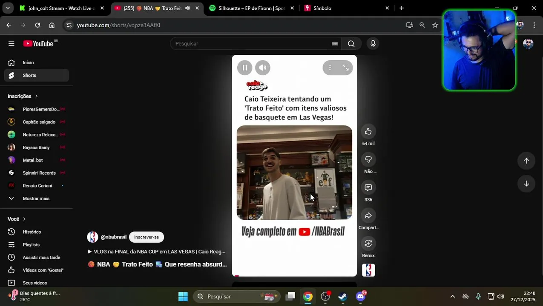Switch to john_colt Stream tab
This screenshot has height=306, width=543.
point(61,8)
